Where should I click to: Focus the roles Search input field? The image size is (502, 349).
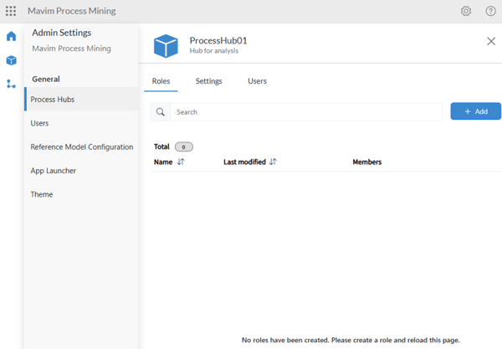[305, 112]
